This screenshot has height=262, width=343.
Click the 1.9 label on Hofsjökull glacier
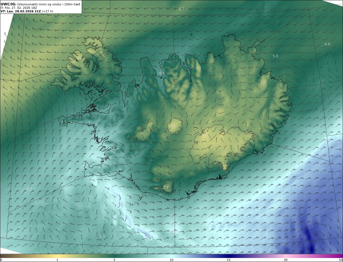coord(173,126)
